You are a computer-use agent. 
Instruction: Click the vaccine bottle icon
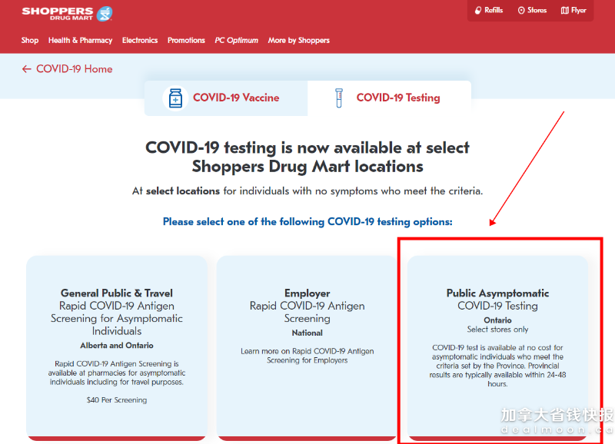175,98
